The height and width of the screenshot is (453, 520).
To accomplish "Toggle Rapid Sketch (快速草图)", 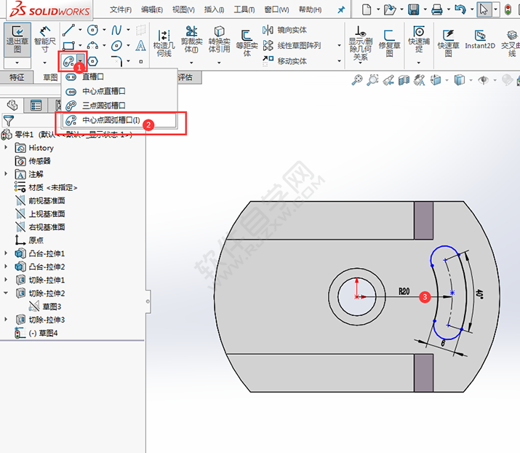I will (x=449, y=43).
